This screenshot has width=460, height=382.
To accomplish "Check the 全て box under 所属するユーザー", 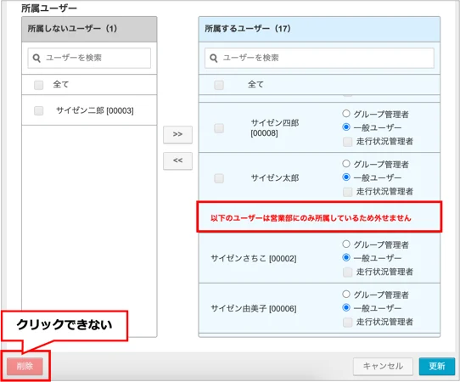I will tap(219, 85).
